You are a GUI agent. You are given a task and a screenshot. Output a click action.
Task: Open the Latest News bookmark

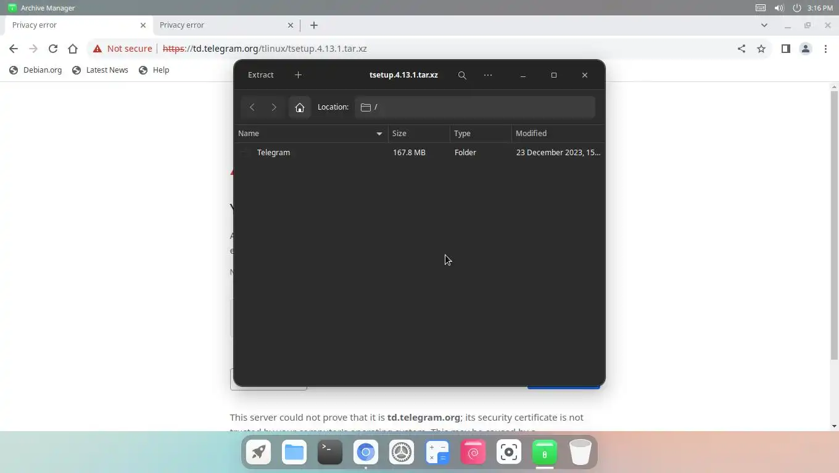100,70
